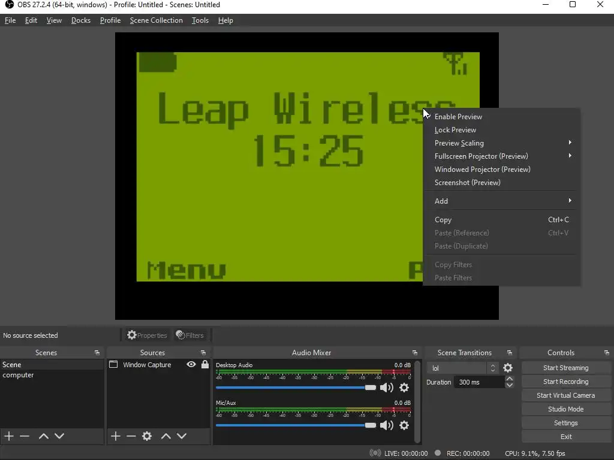Image resolution: width=614 pixels, height=460 pixels.
Task: Open Mic/Aux settings gear
Action: 404,425
